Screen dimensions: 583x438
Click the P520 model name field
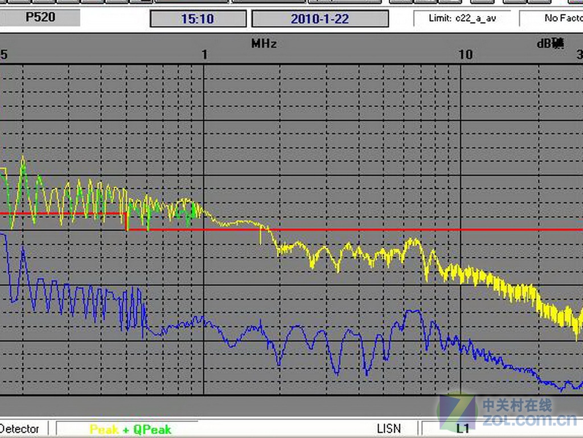point(40,18)
